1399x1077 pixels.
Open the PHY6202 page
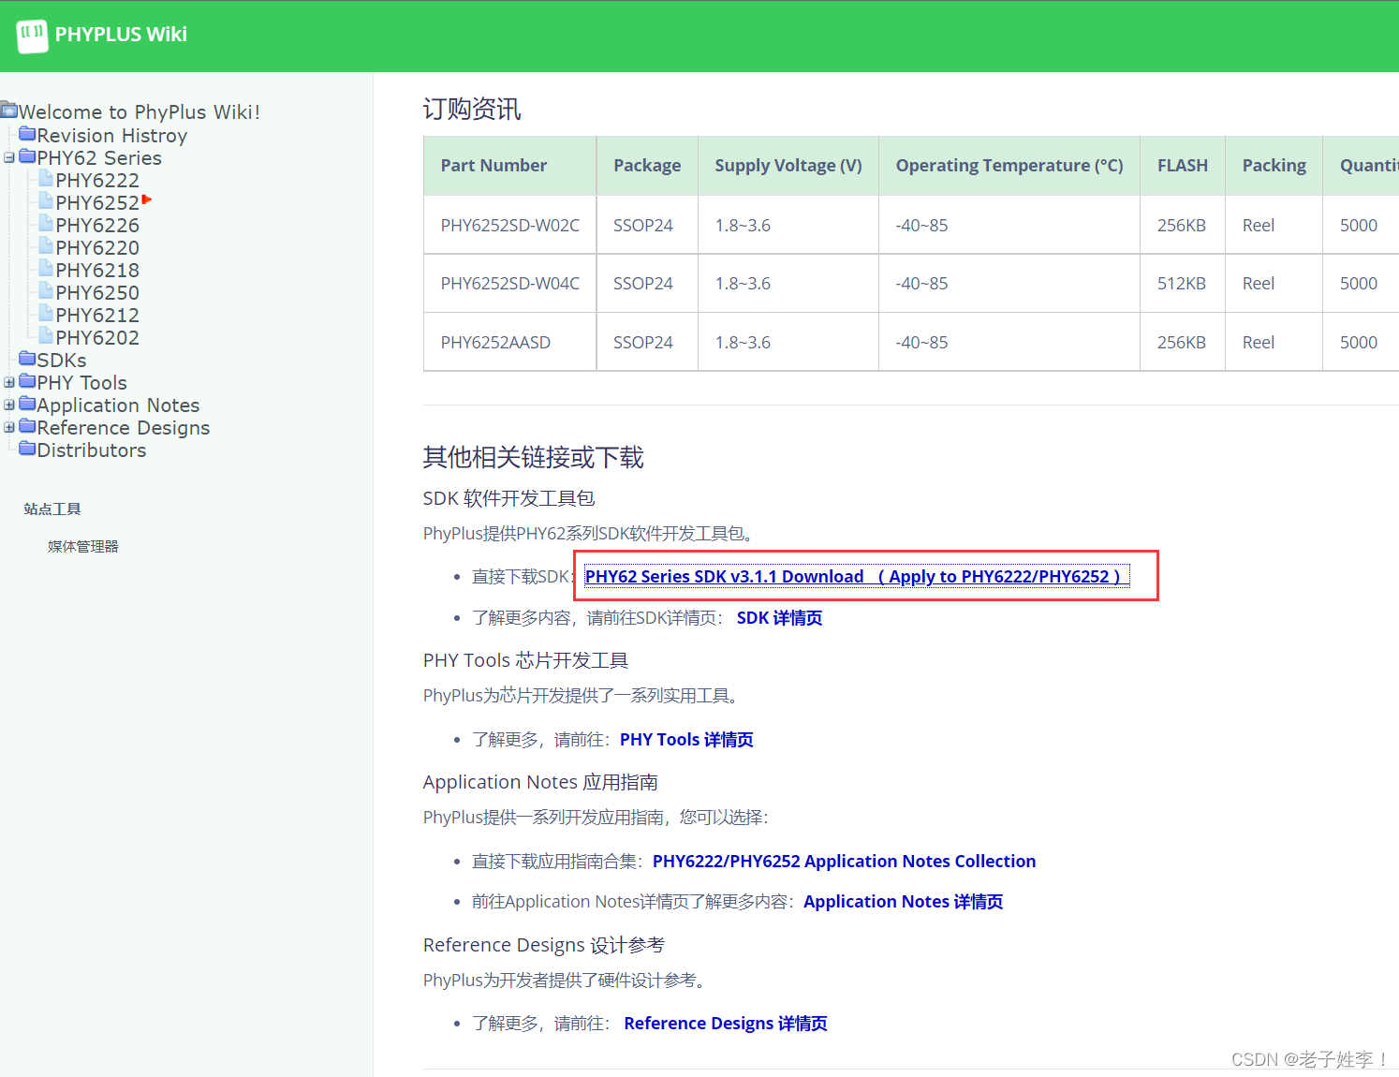point(97,338)
